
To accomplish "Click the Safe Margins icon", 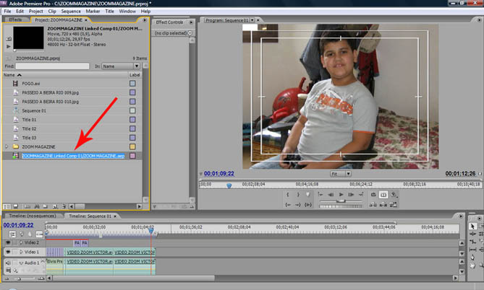I will click(383, 195).
